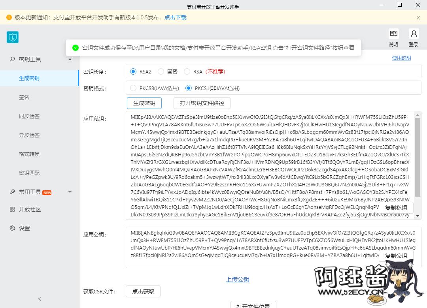Click the shield logo icon in the sidebar
The width and height of the screenshot is (427, 308).
click(13, 37)
